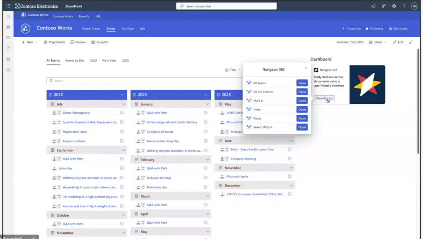Screen dimensions: 423x239
Task: Open the globe sites icon in left rail
Action: point(8,27)
